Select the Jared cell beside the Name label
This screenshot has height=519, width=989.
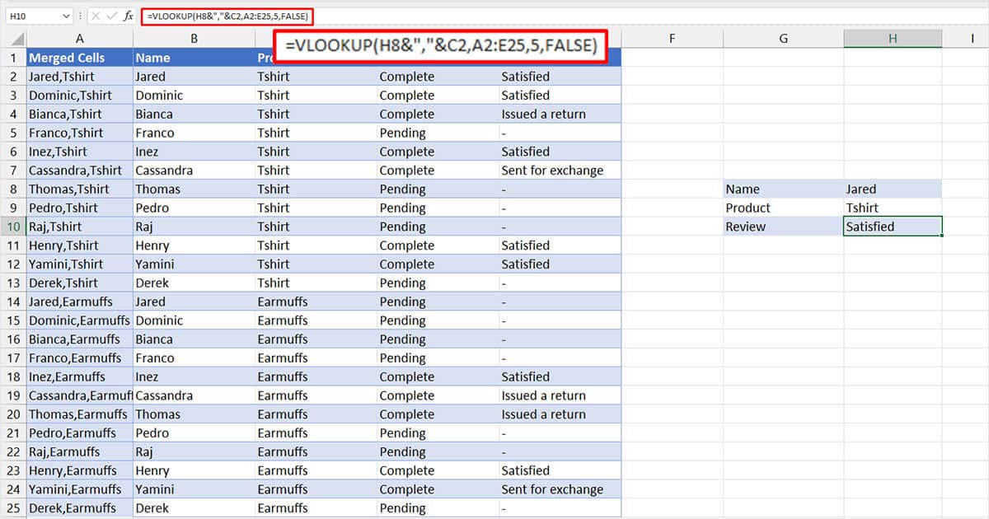point(893,189)
